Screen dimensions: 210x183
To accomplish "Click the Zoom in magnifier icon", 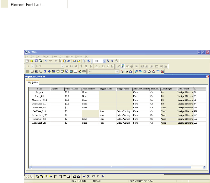I will click(108, 61).
